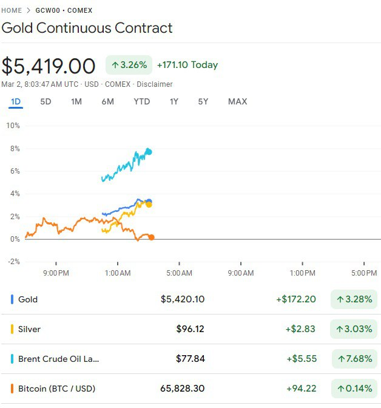Show the MAX time range
The image size is (381, 408).
click(x=237, y=101)
